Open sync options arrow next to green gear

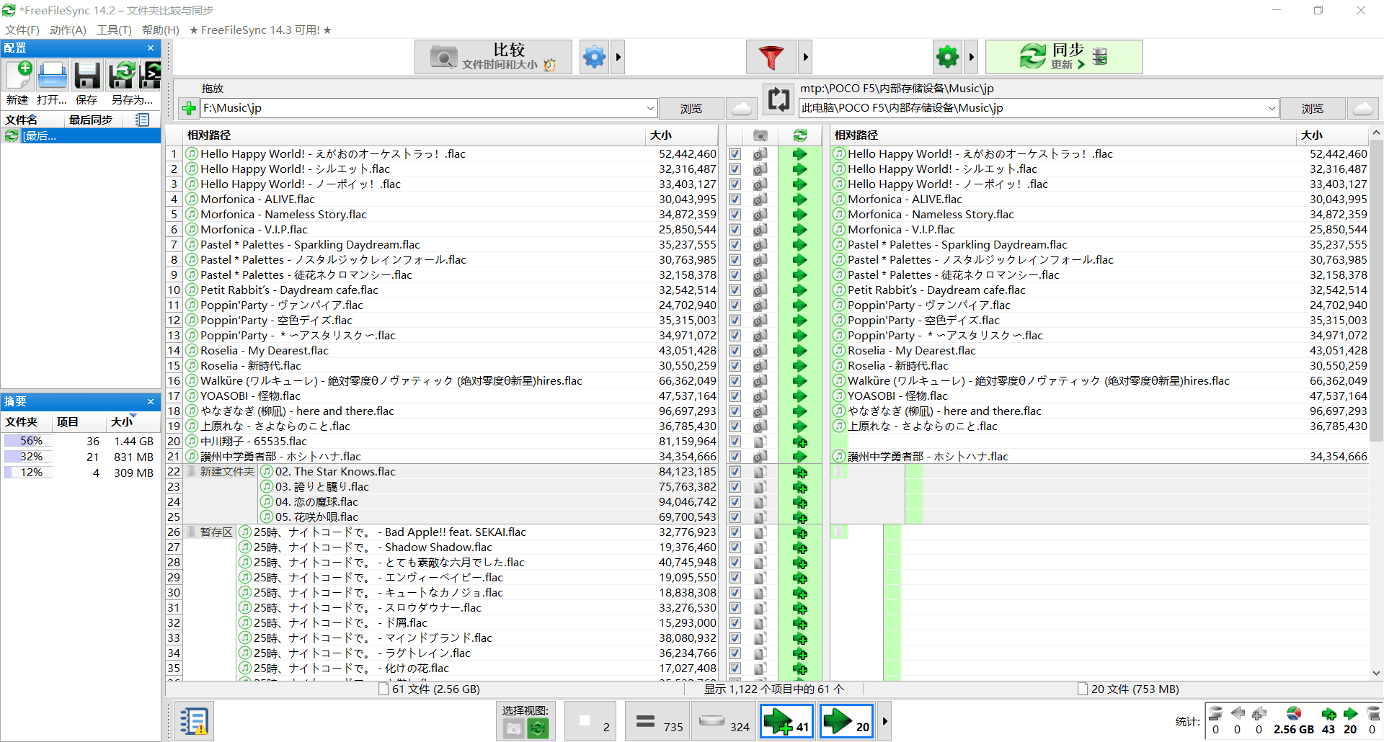[971, 56]
